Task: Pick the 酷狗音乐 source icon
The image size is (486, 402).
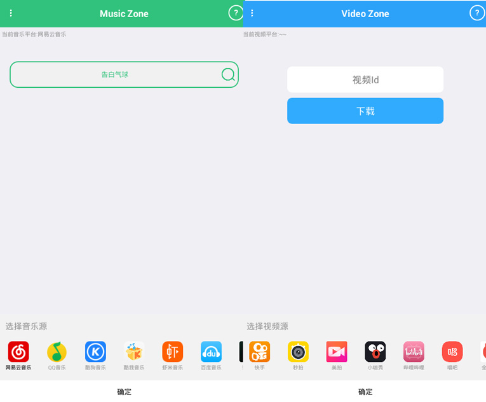Action: [x=95, y=352]
